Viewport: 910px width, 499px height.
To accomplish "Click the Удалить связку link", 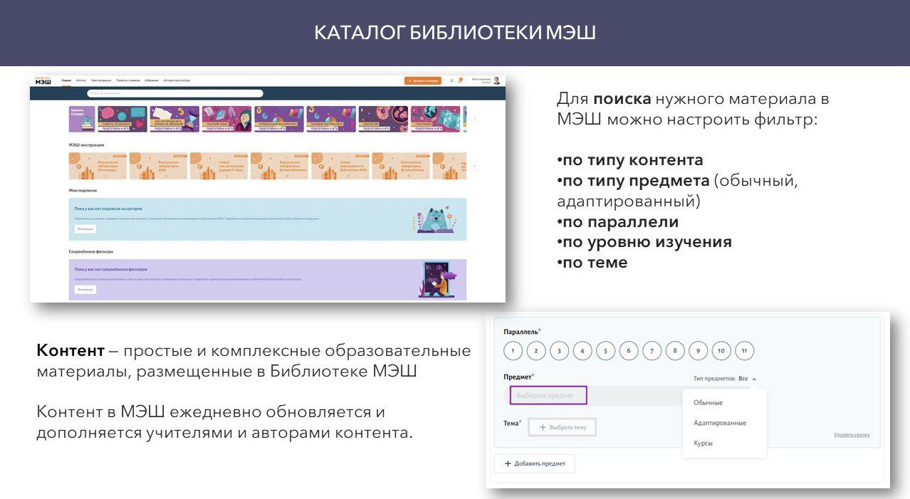I will coord(852,435).
